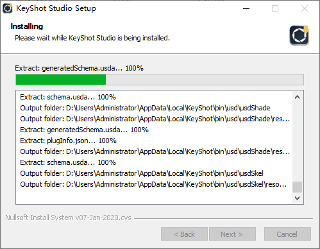The image size is (320, 249).
Task: Click the 'Nullsoft Install System' version text
Action: click(68, 218)
